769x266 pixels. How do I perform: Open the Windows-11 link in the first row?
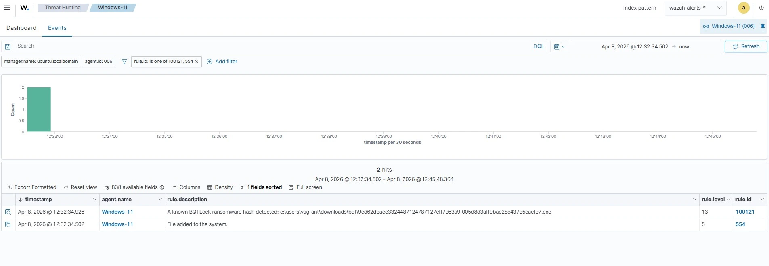(117, 212)
